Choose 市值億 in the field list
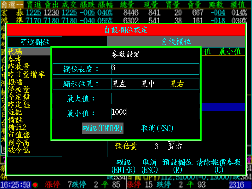 19,135
